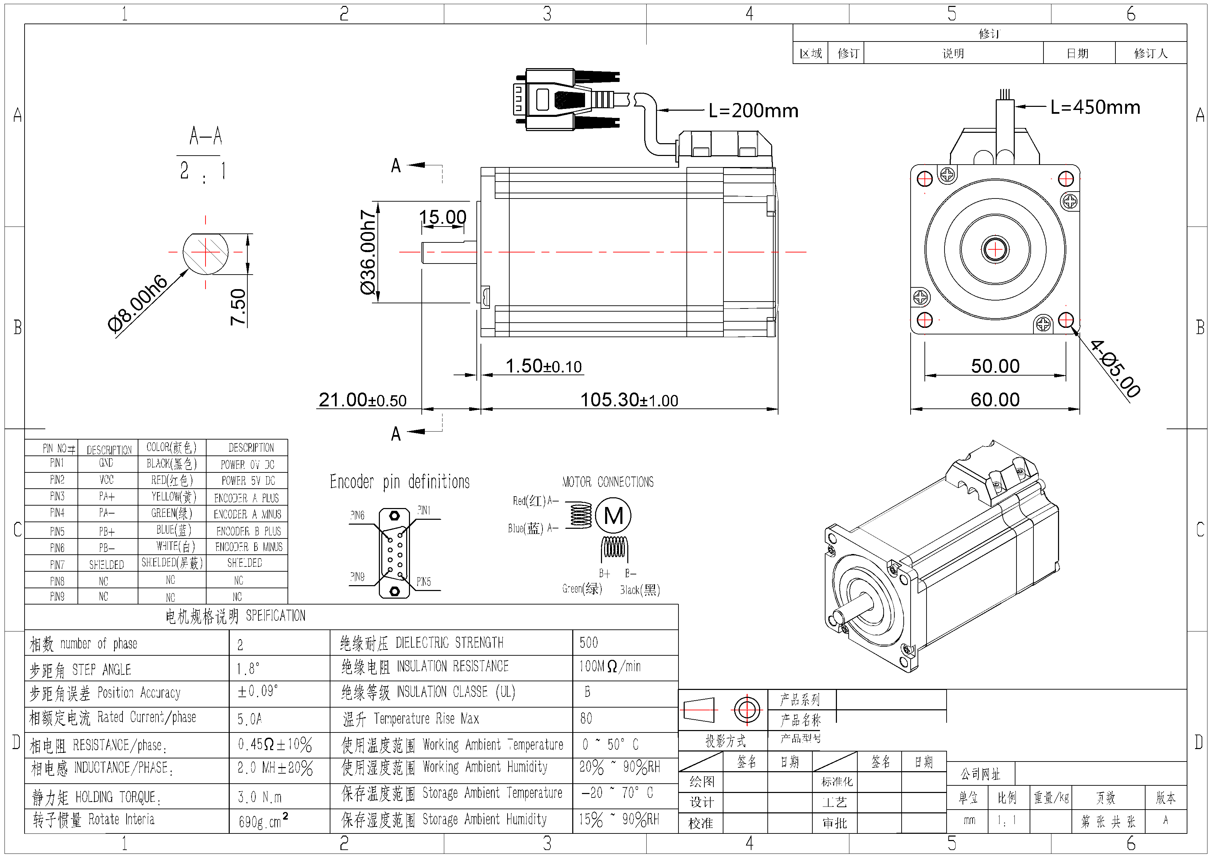Click the Rated Current/phase 5.0A cell
Viewport: 1213px width, 858px height.
click(279, 719)
